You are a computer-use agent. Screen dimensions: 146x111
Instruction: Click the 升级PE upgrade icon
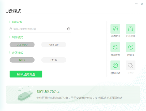(x=131, y=47)
